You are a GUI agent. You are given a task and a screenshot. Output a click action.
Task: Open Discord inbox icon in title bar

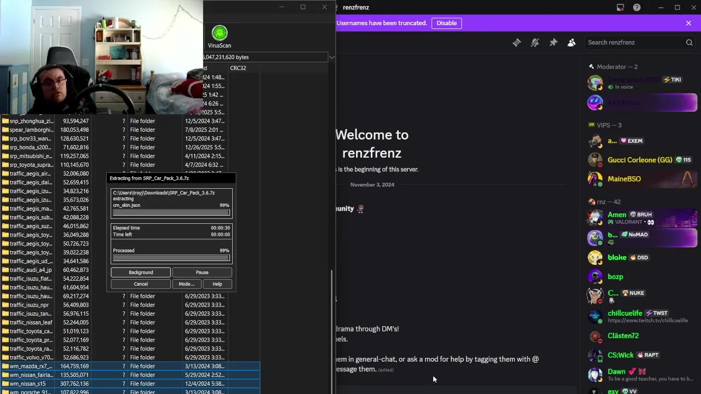pyautogui.click(x=620, y=7)
